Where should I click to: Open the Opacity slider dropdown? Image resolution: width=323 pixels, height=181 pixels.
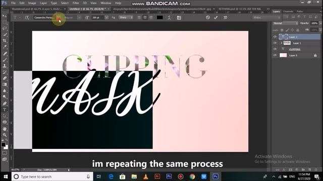pyautogui.click(x=320, y=23)
